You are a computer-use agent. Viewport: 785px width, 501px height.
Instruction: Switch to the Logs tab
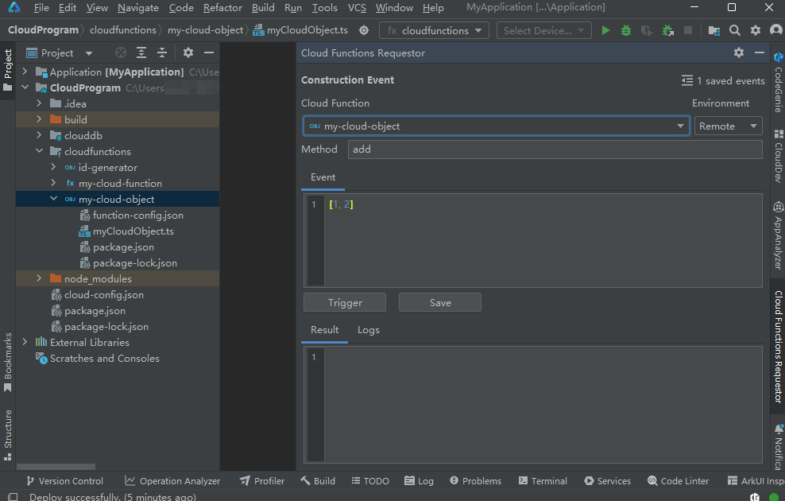368,330
